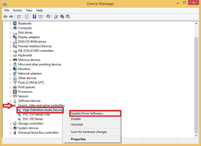The width and height of the screenshot is (201, 146).
Task: Click the Storage controllers icon
Action: tap(15, 124)
